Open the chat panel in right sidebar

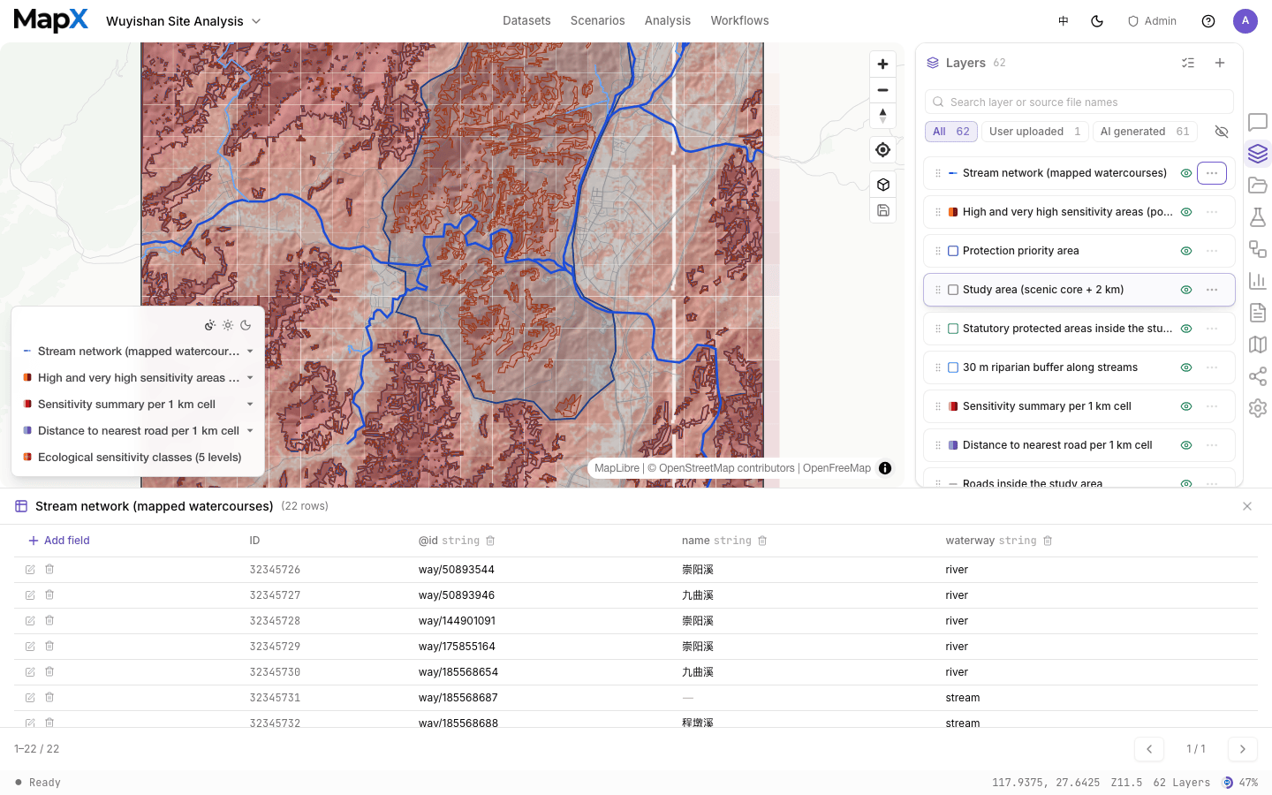tap(1258, 122)
